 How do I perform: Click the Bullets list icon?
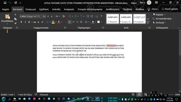click(70, 16)
